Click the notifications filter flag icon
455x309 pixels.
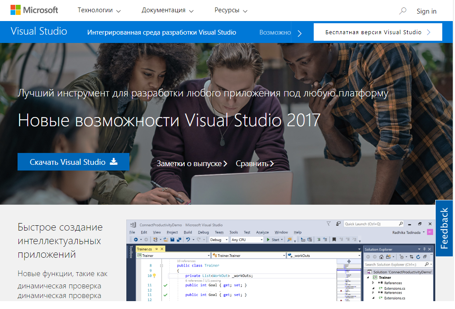tap(329, 224)
